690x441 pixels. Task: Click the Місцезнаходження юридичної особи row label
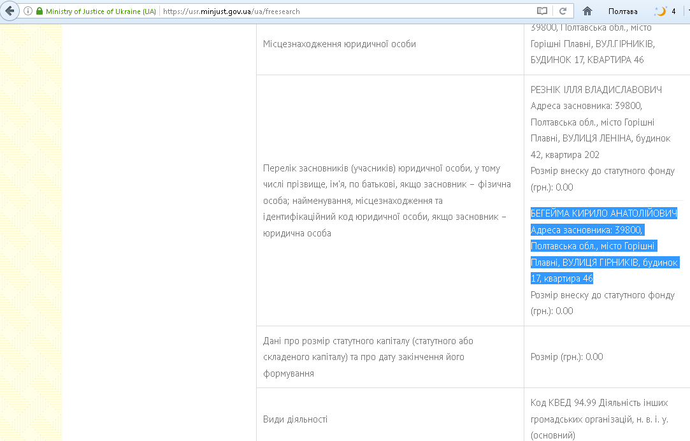click(339, 44)
